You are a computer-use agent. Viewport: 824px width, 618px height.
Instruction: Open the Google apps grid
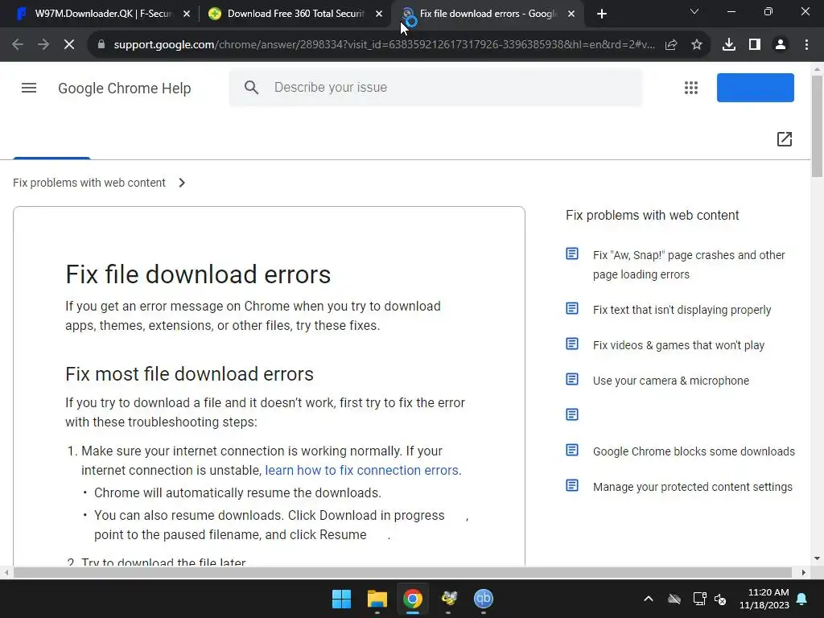tap(691, 88)
